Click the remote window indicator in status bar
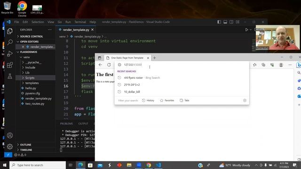The height and width of the screenshot is (169, 301). tap(8, 155)
